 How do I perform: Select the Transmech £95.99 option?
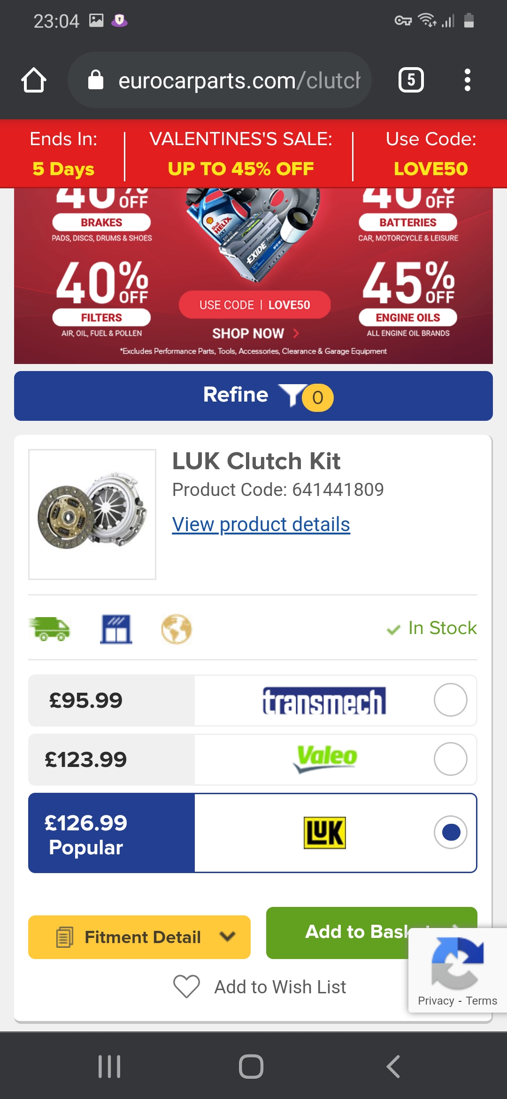[x=450, y=700]
